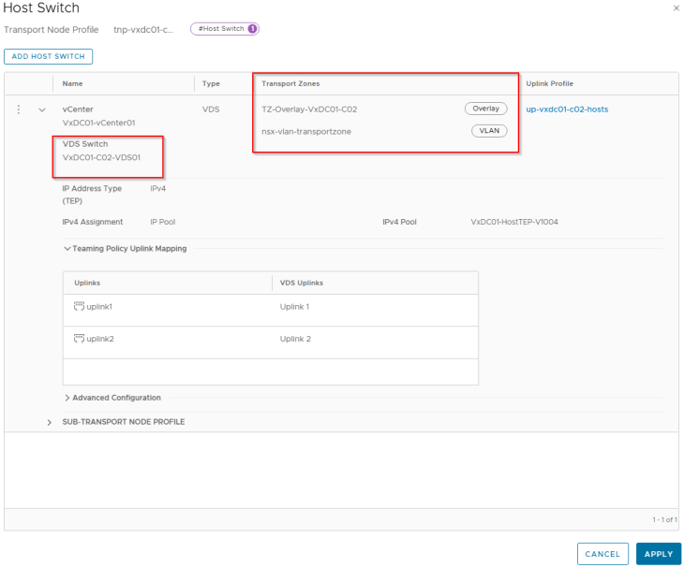Screen dimensions: 684x568
Task: Expand the Advanced Configuration section
Action: [67, 398]
